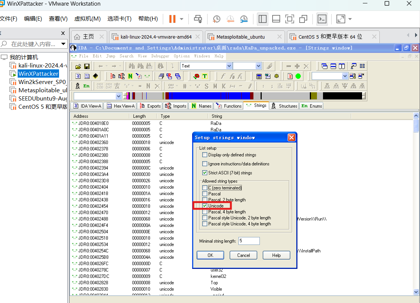Click the black region of IDA navigation band
This screenshot has height=303, width=420.
click(x=342, y=96)
